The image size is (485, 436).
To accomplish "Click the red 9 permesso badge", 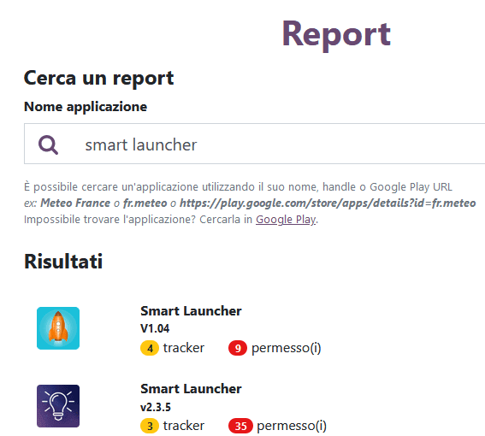I will 238,348.
